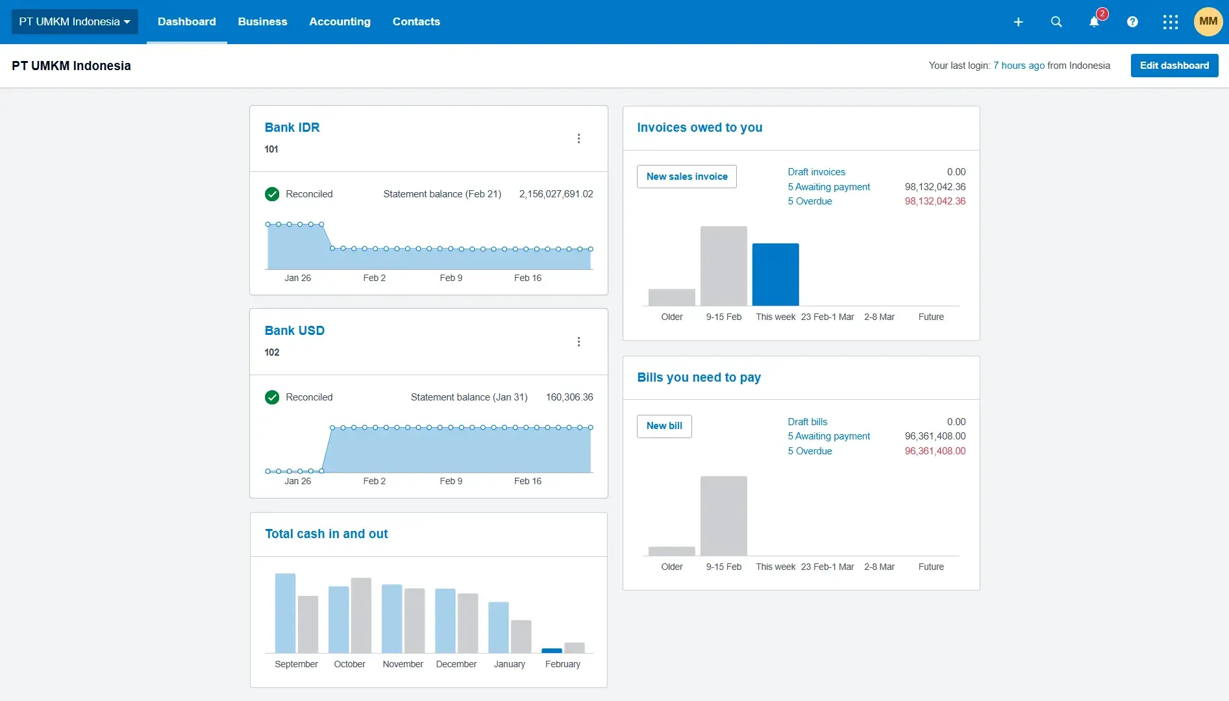The width and height of the screenshot is (1229, 701).
Task: Open the 5 Overdue invoices link
Action: pos(810,201)
